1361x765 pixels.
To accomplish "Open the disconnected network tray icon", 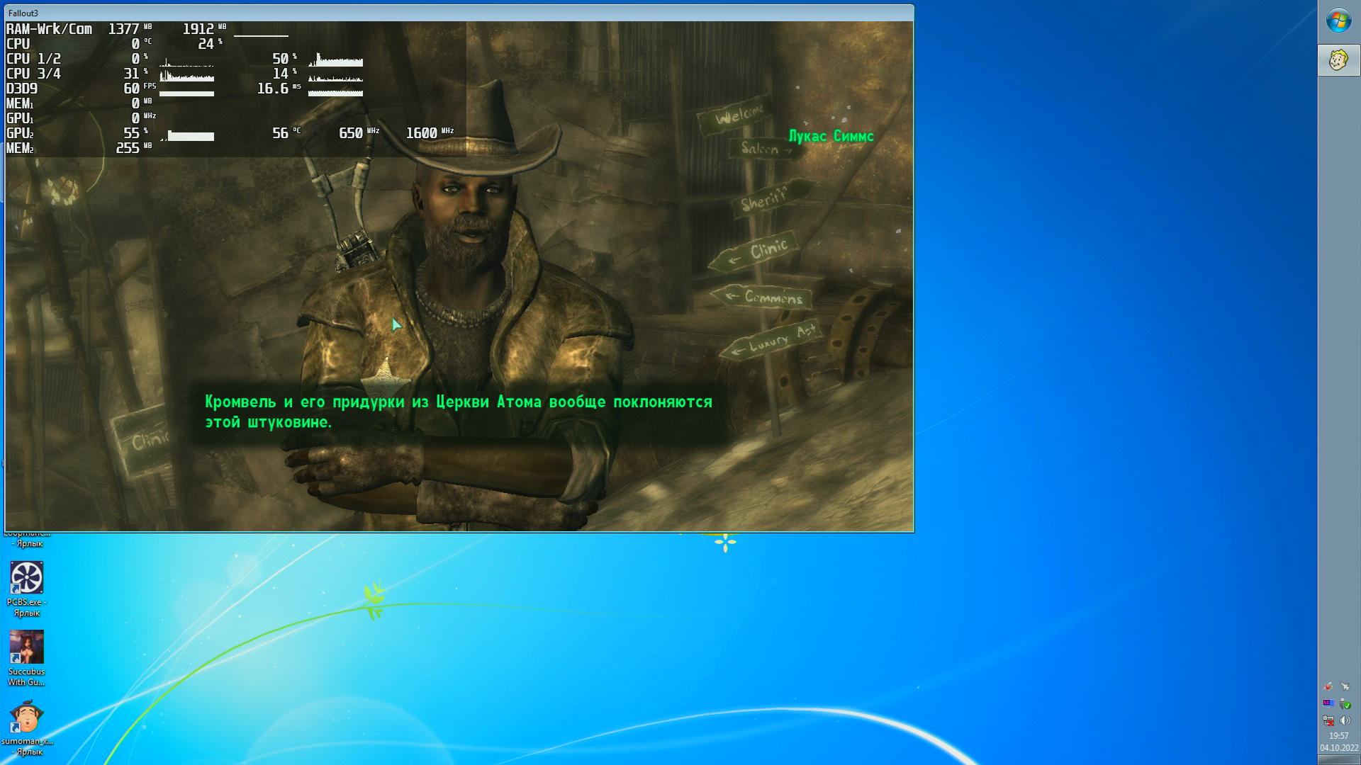I will (1328, 720).
